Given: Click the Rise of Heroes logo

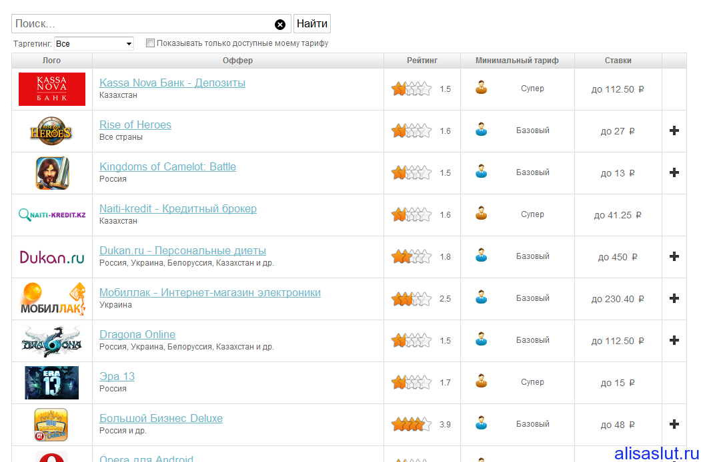Looking at the screenshot, I should pos(51,130).
